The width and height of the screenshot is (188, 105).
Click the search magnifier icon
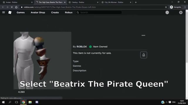click(x=78, y=13)
